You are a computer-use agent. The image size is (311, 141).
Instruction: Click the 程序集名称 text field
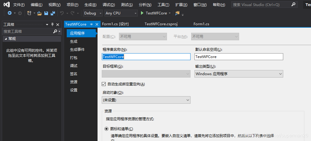tap(146, 57)
